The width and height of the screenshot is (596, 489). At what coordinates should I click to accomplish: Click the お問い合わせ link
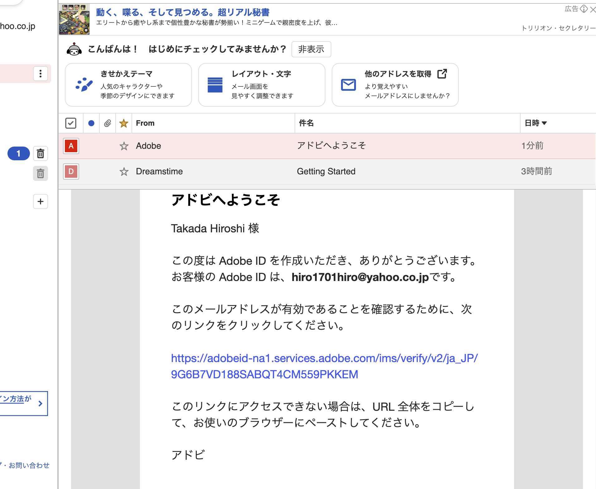click(29, 465)
